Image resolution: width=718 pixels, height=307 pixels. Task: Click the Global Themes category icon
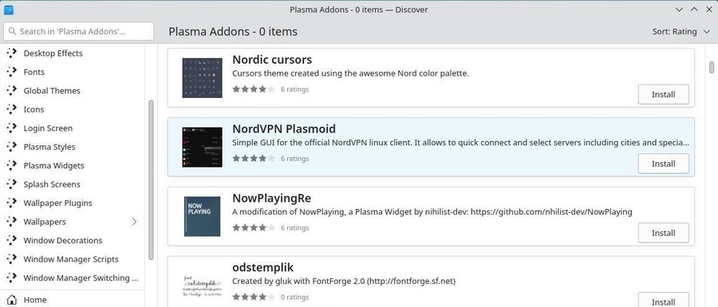[12, 91]
